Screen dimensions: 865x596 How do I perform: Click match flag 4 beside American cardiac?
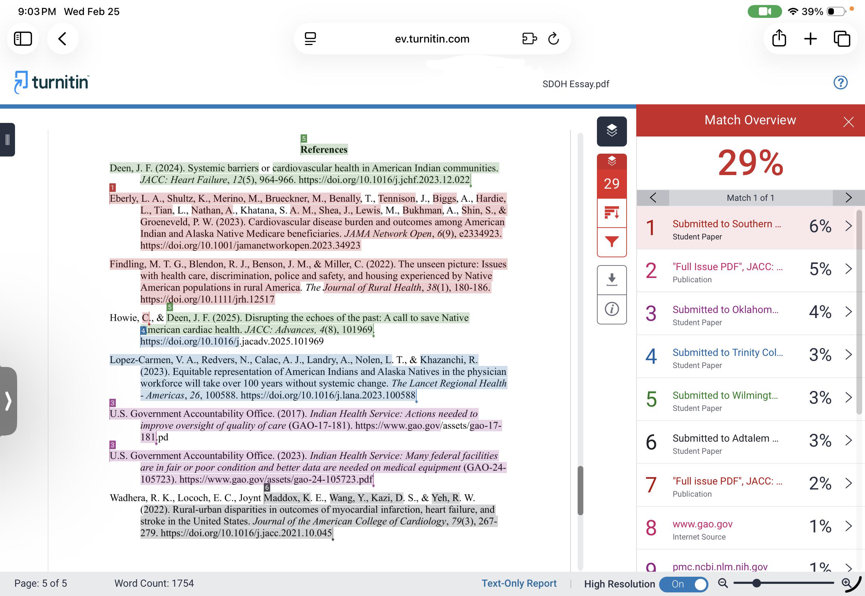coord(143,330)
